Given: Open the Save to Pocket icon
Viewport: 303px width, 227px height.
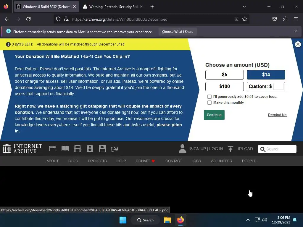Looking at the screenshot, I should (275, 19).
